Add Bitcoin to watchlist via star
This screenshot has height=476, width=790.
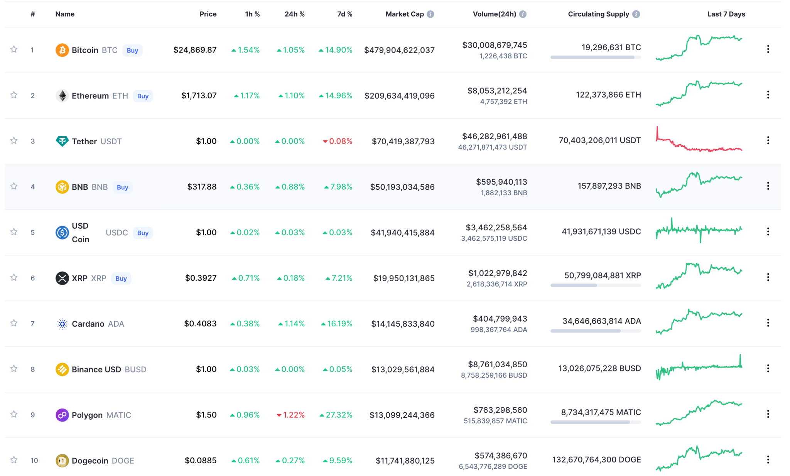[x=14, y=50]
